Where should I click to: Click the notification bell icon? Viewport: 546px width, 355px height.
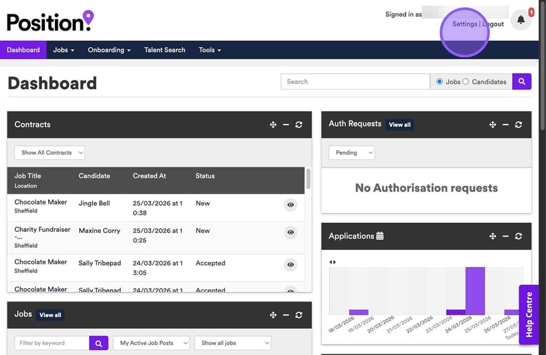click(521, 20)
